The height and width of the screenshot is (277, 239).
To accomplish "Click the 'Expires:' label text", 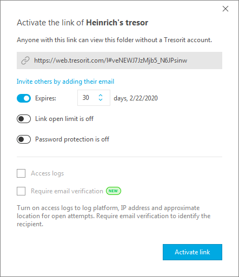I will pos(45,98).
